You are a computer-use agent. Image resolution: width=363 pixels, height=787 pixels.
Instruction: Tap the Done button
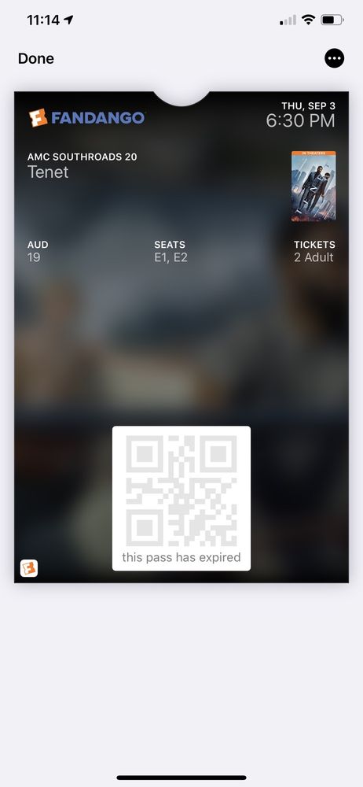click(x=35, y=59)
